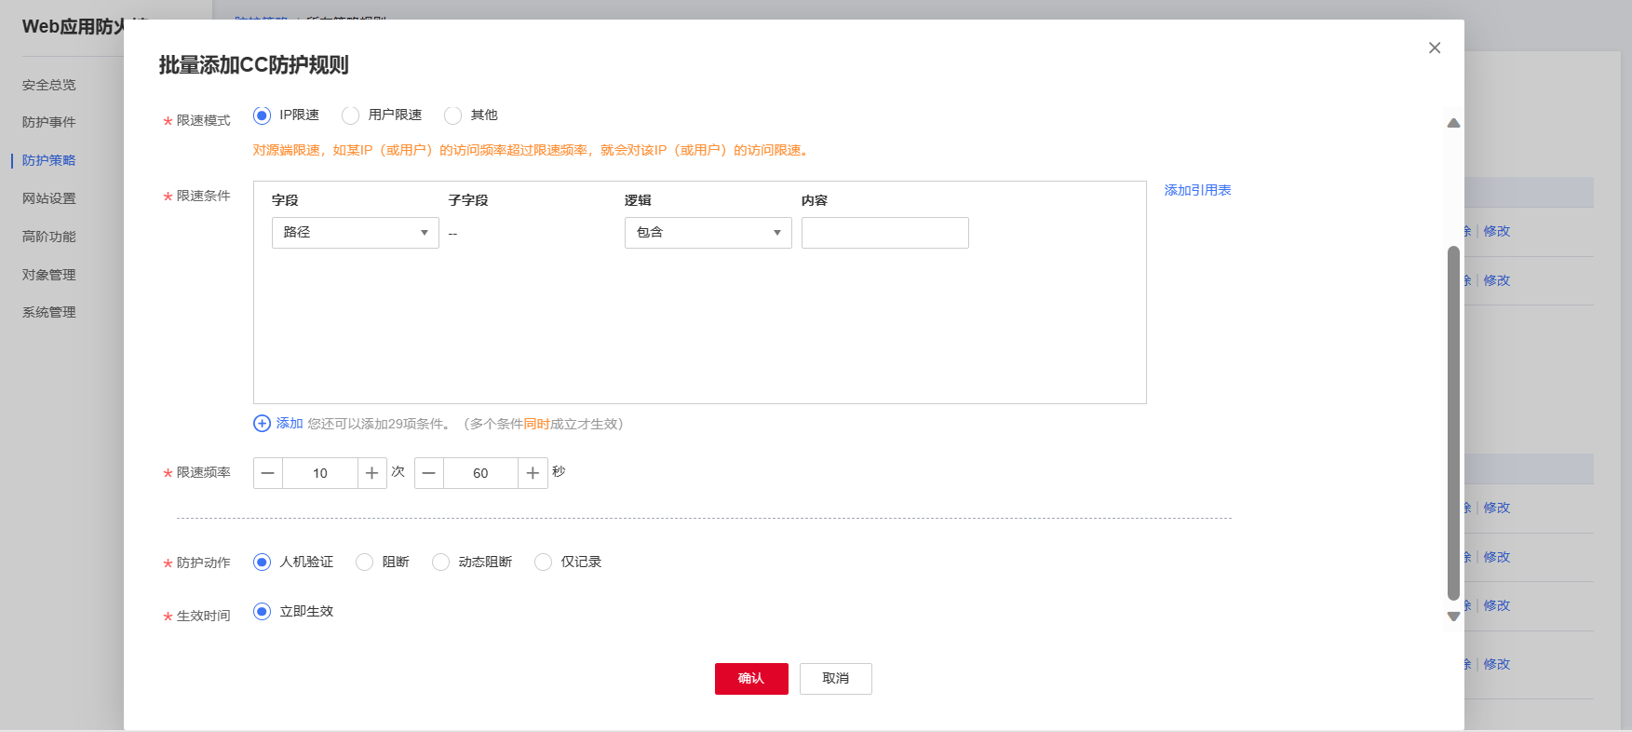Viewport: 1632px width, 732px height.
Task: Close the batch add CC rule dialog
Action: (1434, 47)
